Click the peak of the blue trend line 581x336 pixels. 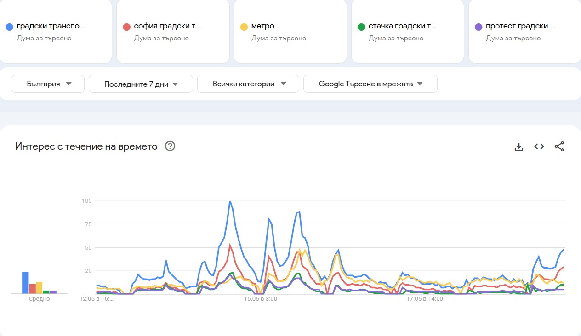click(x=229, y=201)
